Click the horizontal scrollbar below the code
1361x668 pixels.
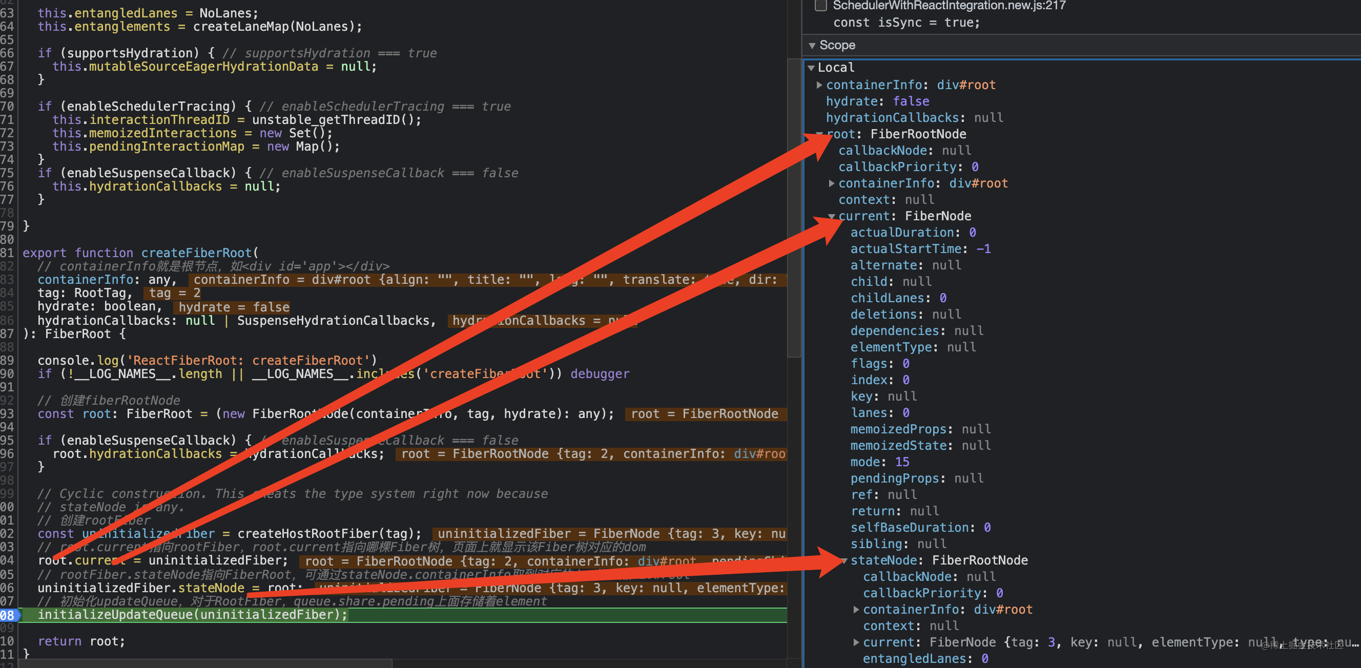point(206,663)
